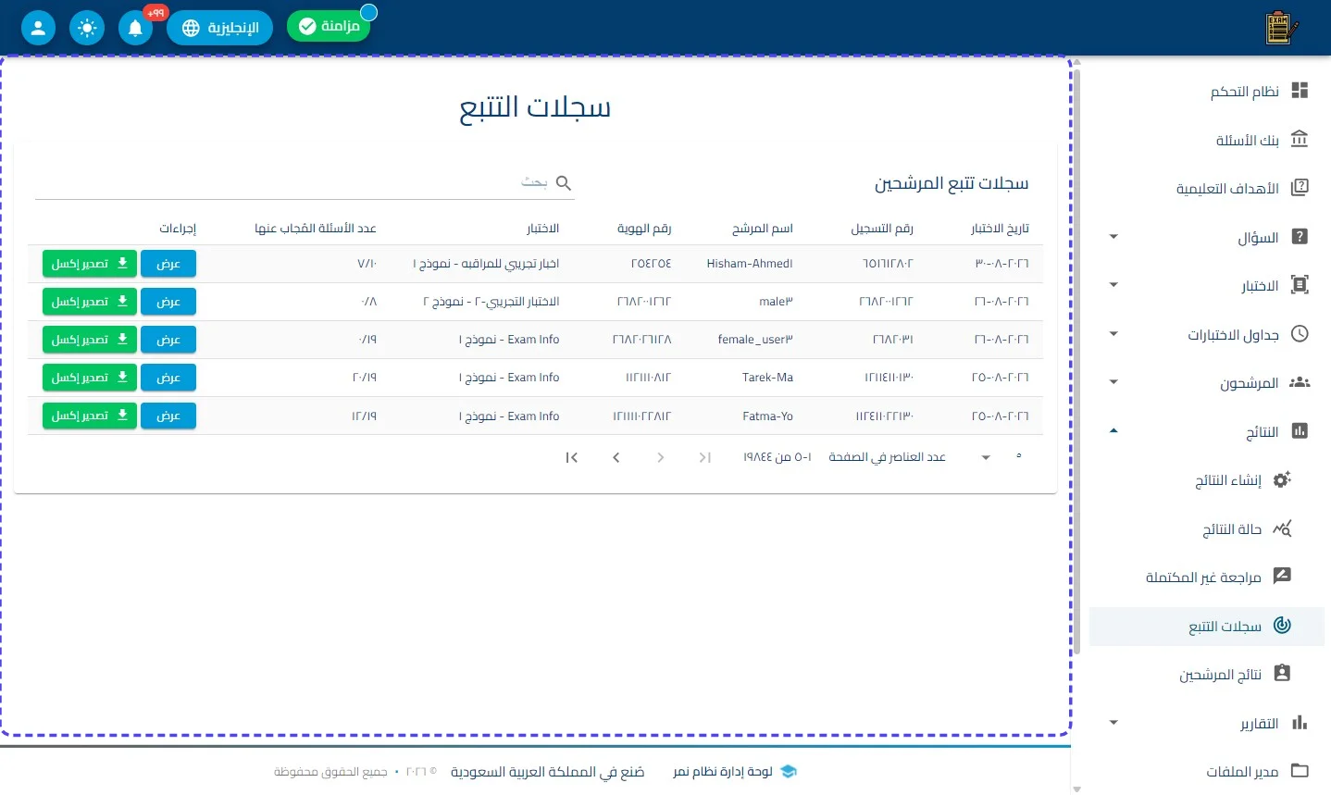Export Excel for Tarek-Ma row
1331x795 pixels.
tap(90, 378)
